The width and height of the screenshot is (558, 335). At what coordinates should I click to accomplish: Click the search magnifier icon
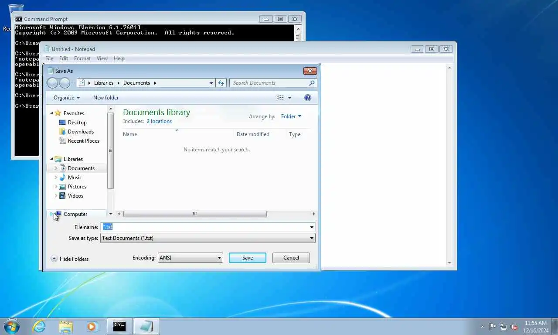pyautogui.click(x=312, y=83)
